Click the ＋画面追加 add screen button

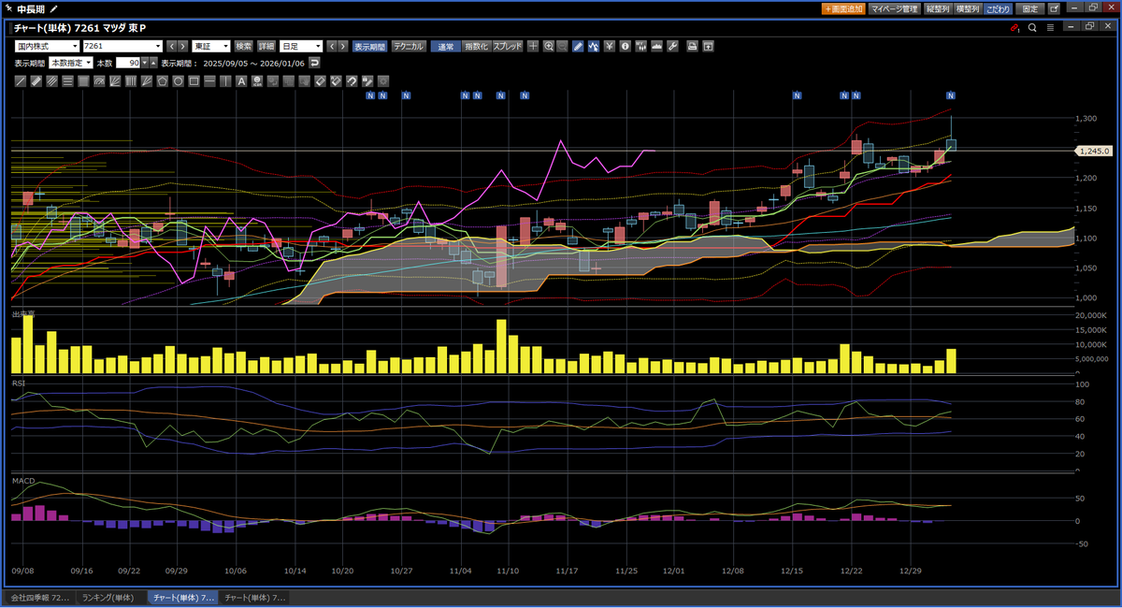click(843, 8)
